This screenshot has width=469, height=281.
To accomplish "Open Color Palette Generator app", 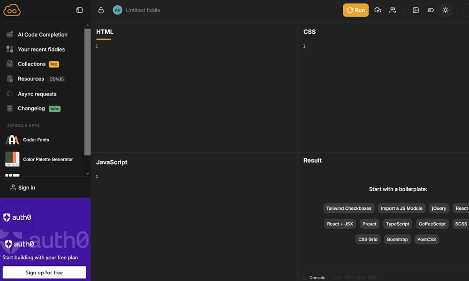I will pos(48,159).
